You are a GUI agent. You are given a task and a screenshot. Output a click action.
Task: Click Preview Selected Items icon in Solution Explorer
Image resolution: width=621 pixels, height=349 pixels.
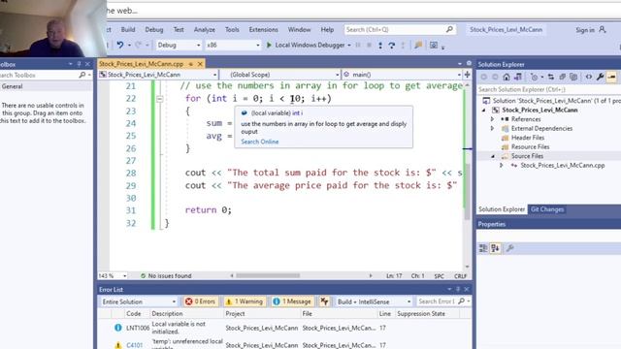(612, 77)
